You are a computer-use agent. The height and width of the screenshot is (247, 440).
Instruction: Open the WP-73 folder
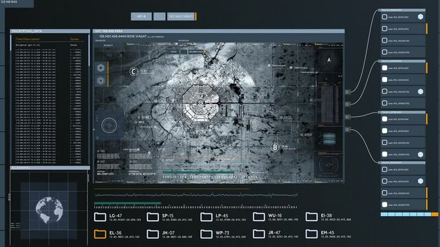(x=206, y=234)
